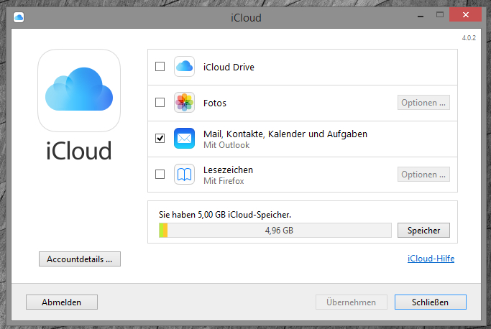Open Optionen for Fotos
Viewport: 491px width, 329px height.
tap(423, 102)
